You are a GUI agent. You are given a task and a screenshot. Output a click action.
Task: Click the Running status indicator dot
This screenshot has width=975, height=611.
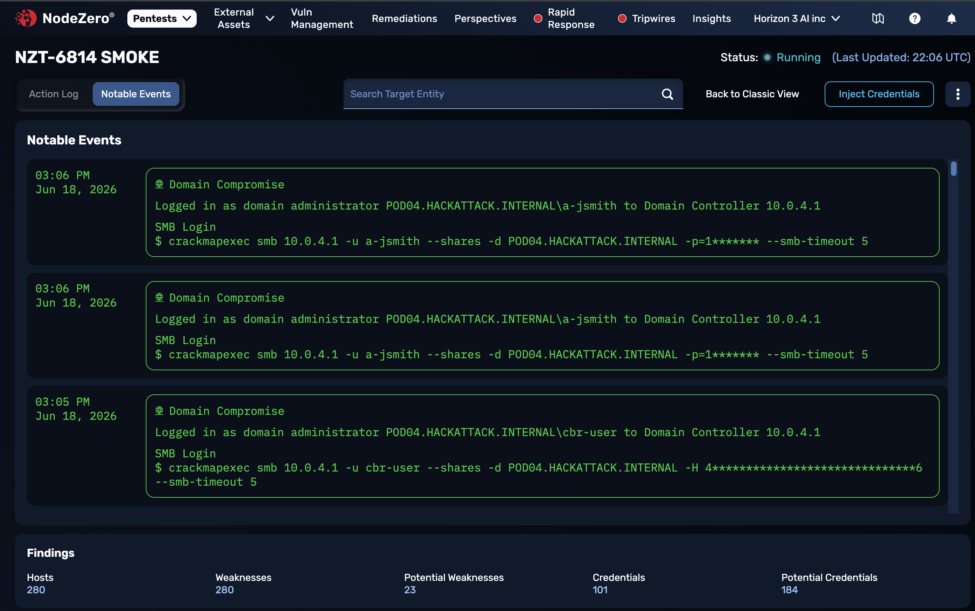767,57
